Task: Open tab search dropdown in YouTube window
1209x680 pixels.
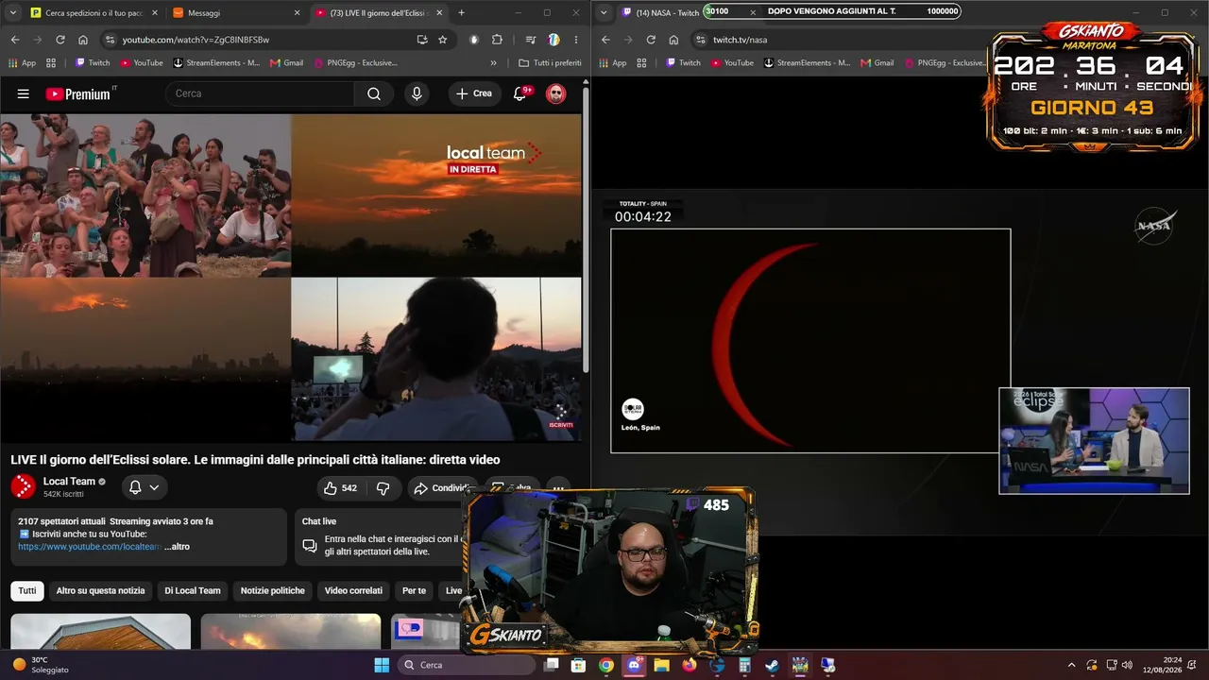Action: click(x=13, y=13)
